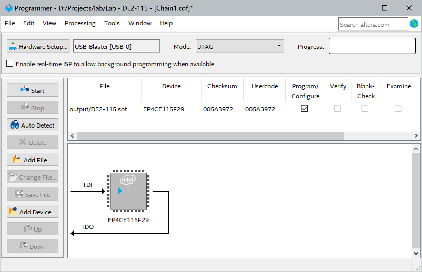
Task: Select the EP4CE115F29 chip in the chain diagram
Action: click(x=128, y=191)
